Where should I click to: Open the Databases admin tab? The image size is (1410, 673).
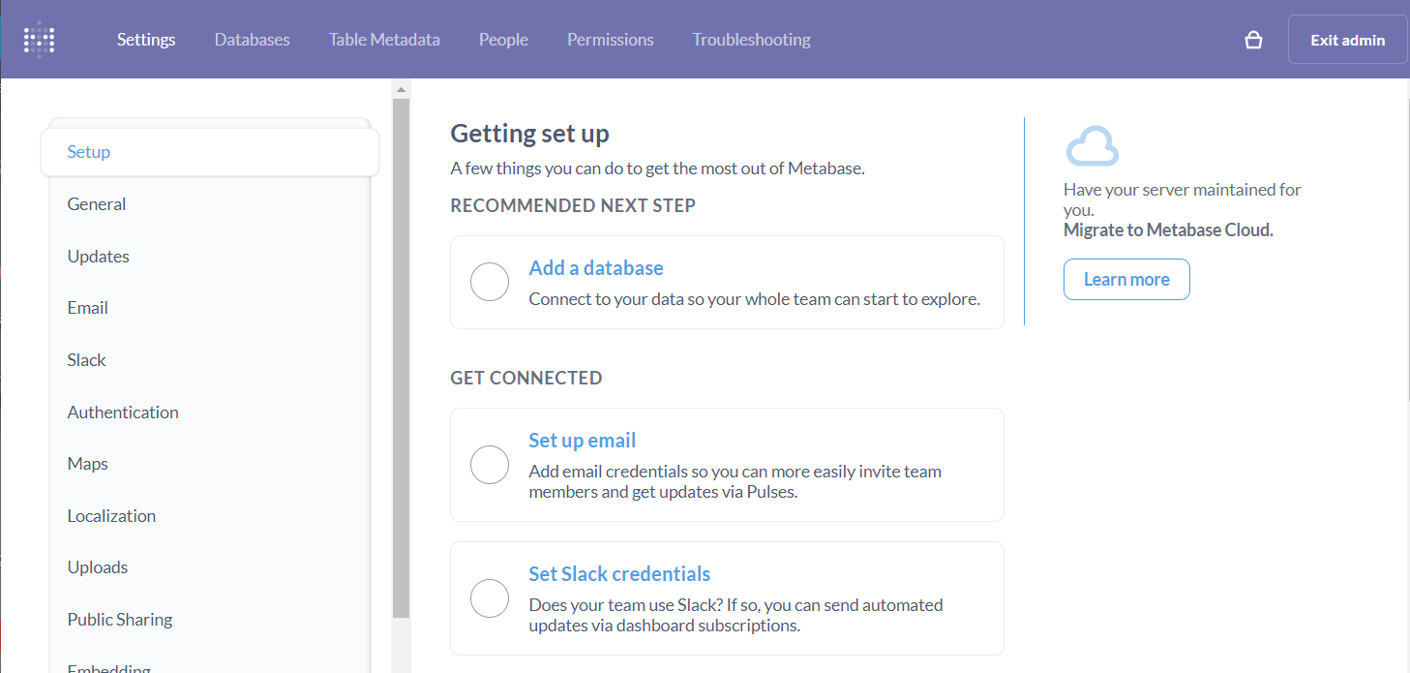pyautogui.click(x=252, y=40)
